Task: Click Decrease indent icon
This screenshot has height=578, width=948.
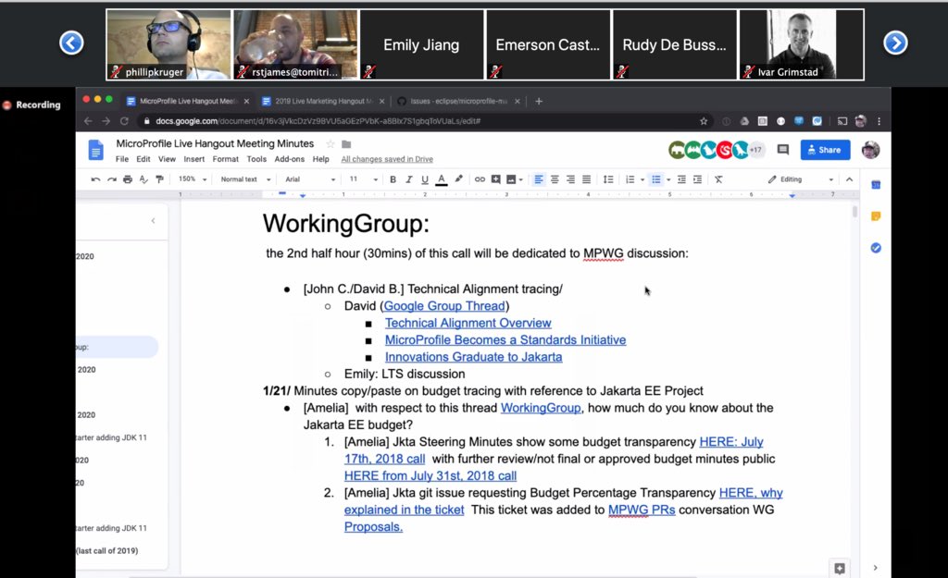Action: [681, 179]
